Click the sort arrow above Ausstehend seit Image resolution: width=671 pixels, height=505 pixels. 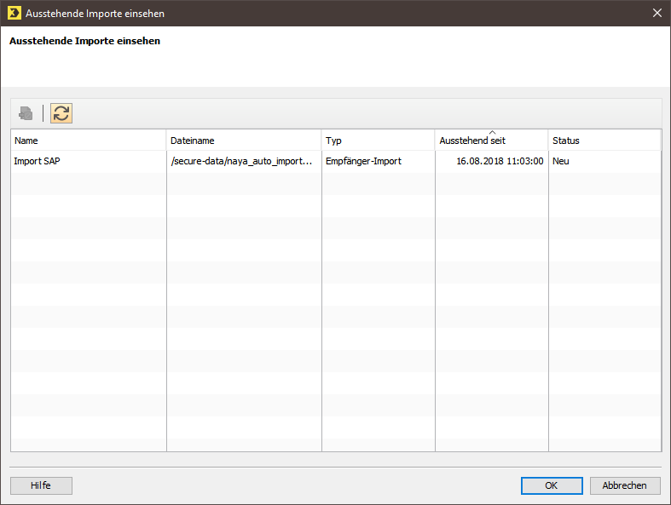click(492, 133)
